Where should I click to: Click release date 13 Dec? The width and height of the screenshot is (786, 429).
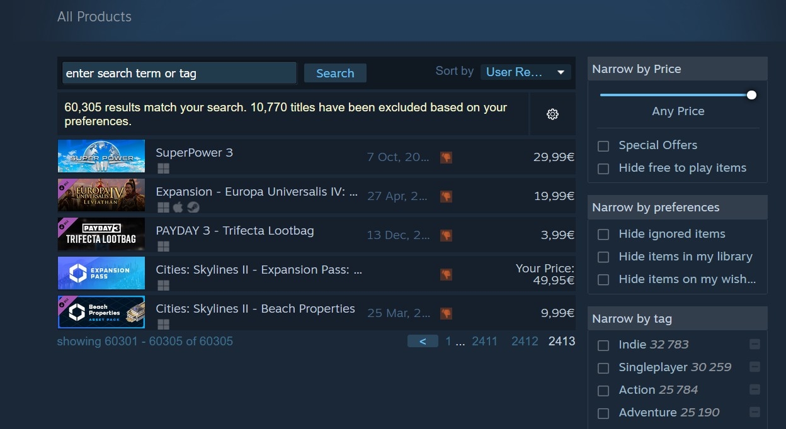click(x=398, y=235)
